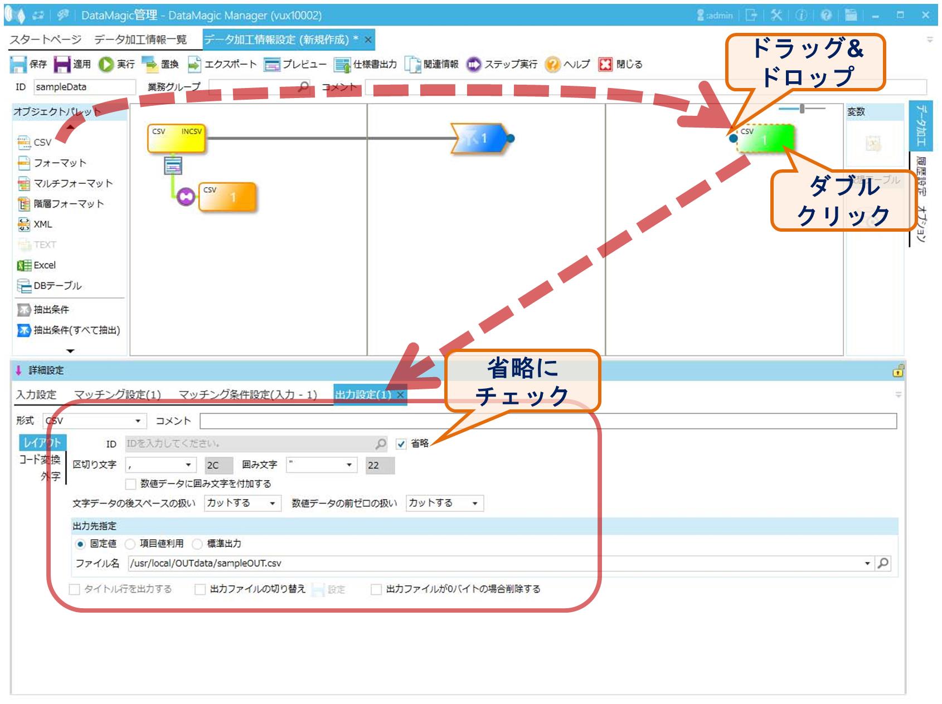Screen dimensions: 942x704
Task: Click the 仕様書出力 icon
Action: [x=342, y=65]
